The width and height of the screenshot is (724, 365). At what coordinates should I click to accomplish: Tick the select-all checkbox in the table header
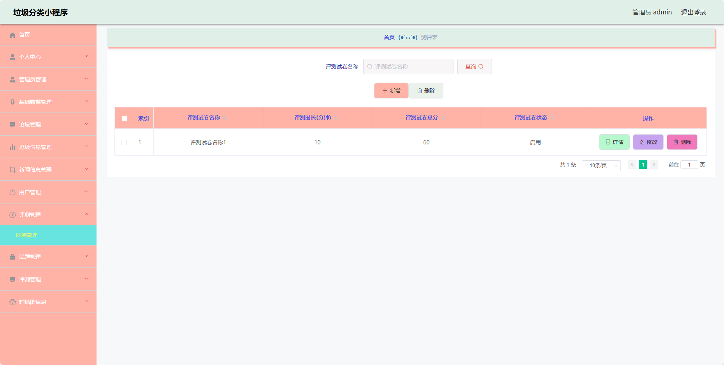125,118
